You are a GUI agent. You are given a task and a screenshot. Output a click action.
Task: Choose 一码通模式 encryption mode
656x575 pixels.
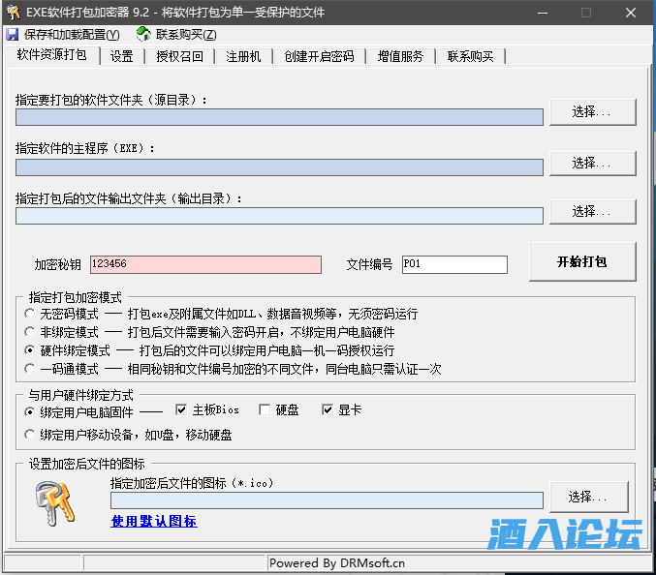30,369
